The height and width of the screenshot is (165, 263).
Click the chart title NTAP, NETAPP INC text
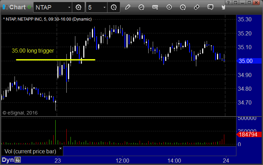click(47, 19)
